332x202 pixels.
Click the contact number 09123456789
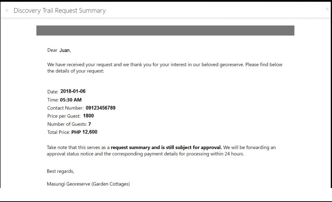click(x=101, y=108)
